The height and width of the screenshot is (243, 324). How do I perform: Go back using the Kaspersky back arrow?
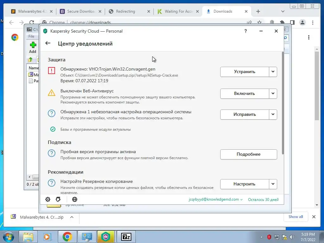tap(48, 43)
